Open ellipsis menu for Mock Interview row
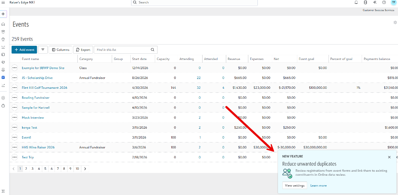Image resolution: width=398 pixels, height=195 pixels. (15, 118)
